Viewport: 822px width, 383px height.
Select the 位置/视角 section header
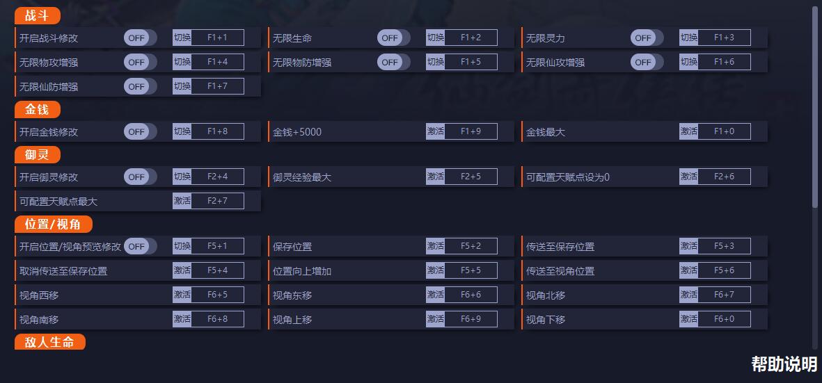53,224
